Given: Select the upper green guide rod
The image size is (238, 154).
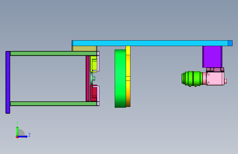Looking at the screenshot, I should point(54,53).
